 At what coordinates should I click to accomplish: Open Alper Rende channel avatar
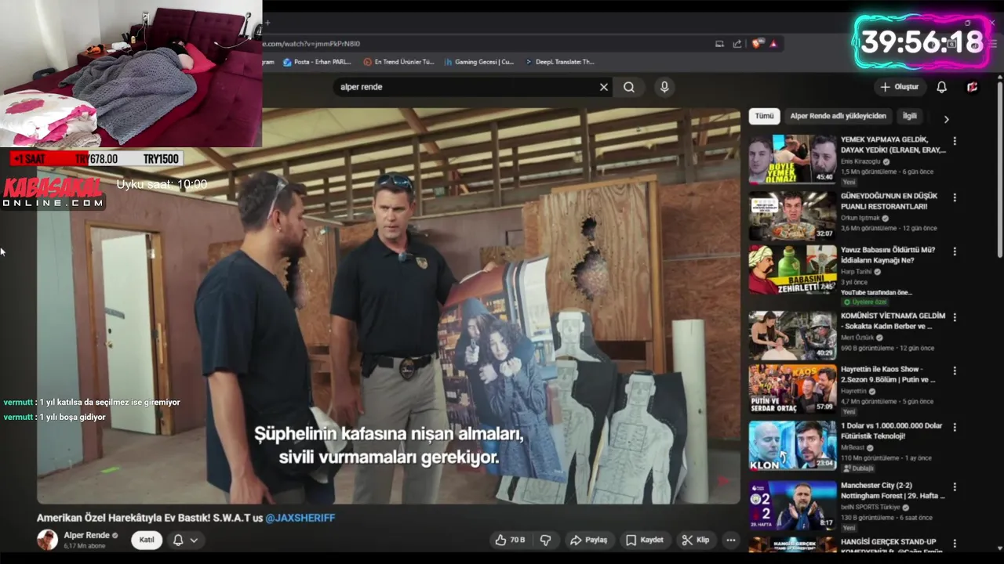click(x=47, y=540)
